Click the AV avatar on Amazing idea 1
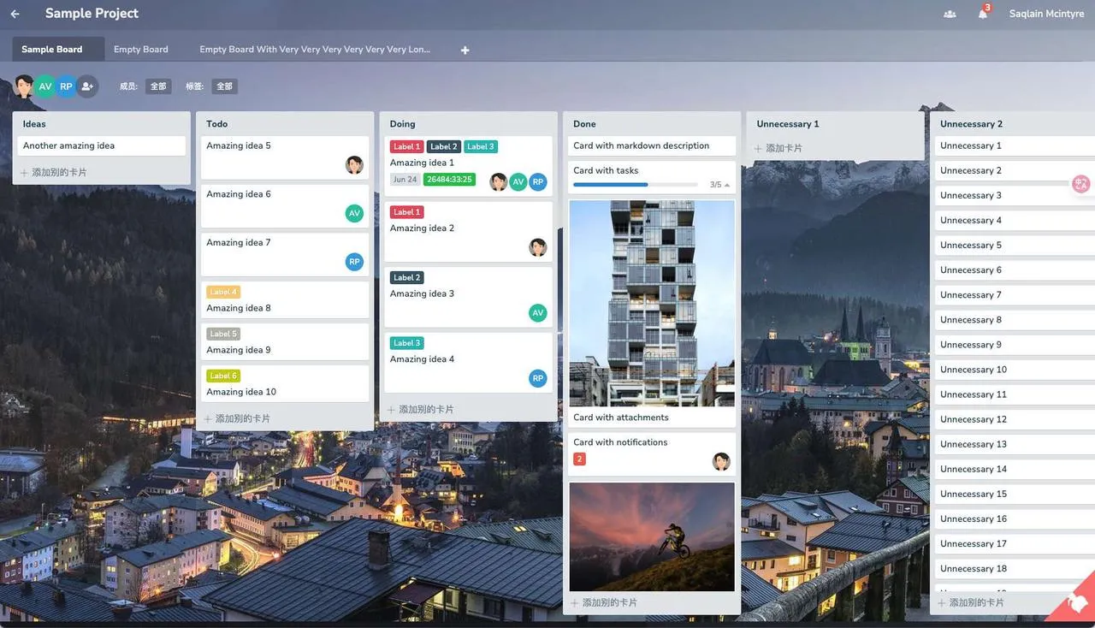 click(x=518, y=181)
